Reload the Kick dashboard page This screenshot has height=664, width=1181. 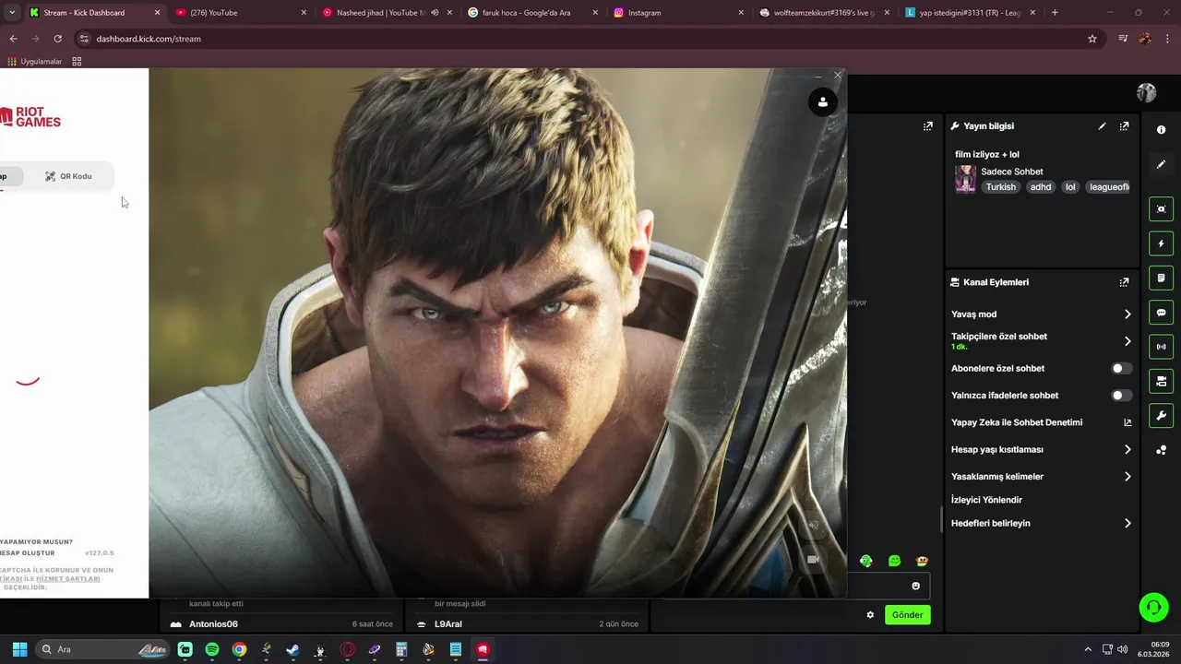pos(57,39)
